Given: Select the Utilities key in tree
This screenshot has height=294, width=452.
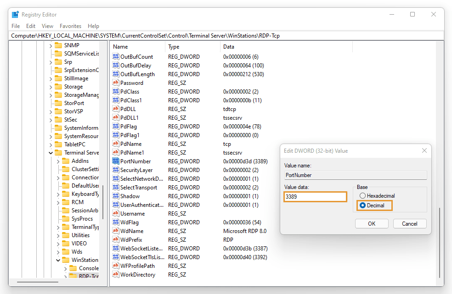Looking at the screenshot, I should click(80, 235).
